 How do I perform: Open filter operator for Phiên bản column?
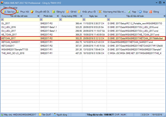click(41, 20)
